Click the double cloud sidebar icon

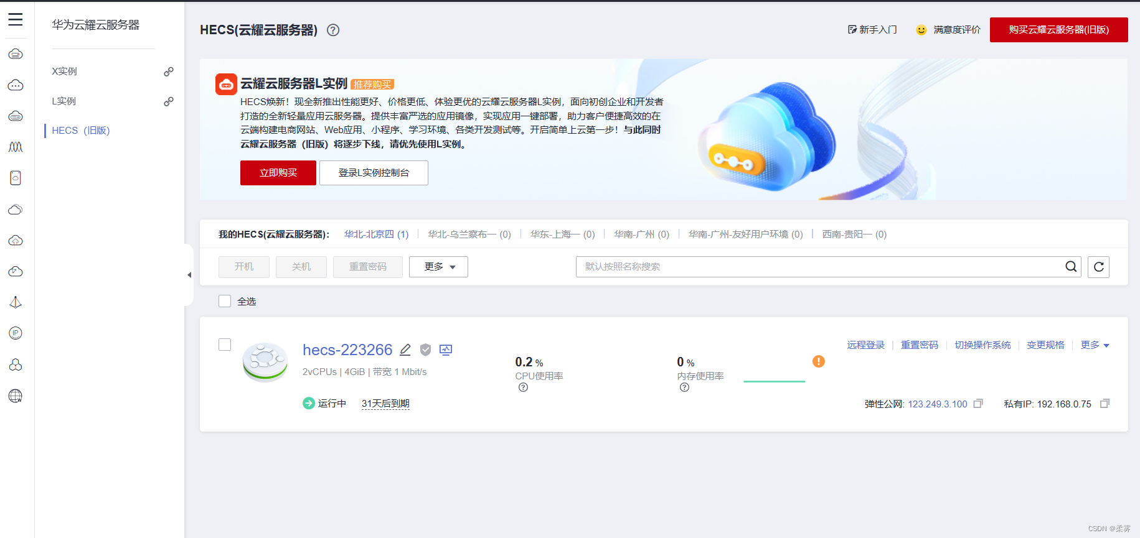point(16,209)
